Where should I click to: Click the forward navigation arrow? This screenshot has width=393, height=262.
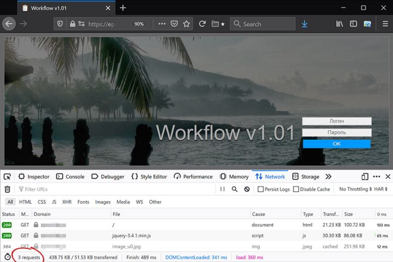click(23, 24)
